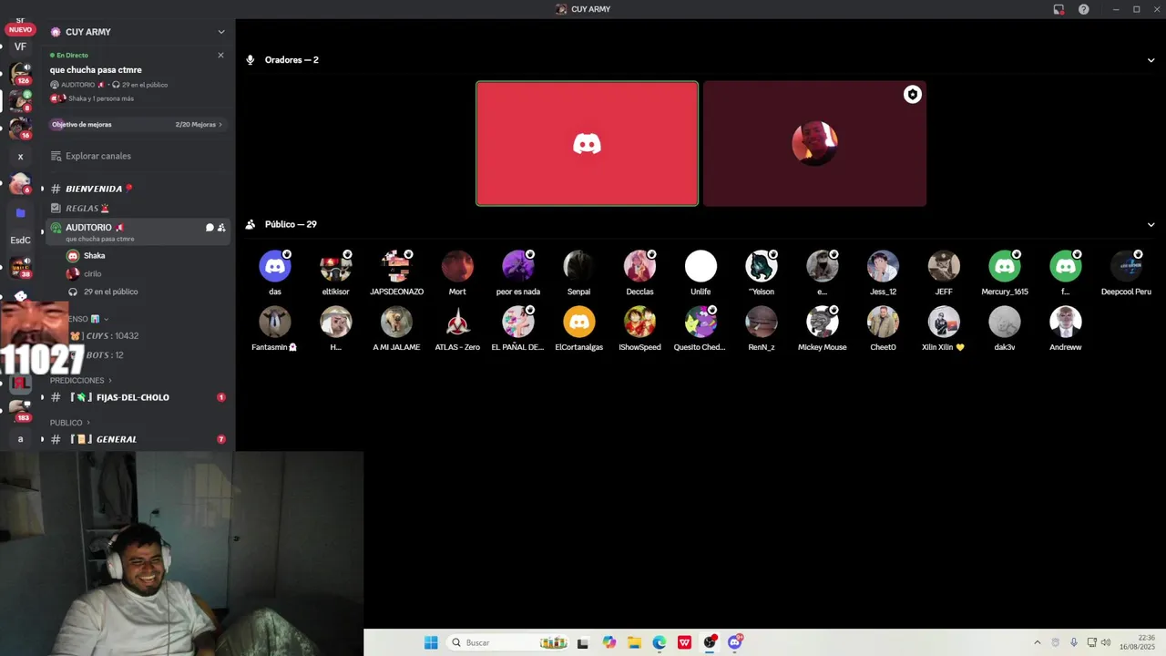The width and height of the screenshot is (1166, 656).
Task: Open Microsoft Edge from taskbar
Action: [x=659, y=642]
